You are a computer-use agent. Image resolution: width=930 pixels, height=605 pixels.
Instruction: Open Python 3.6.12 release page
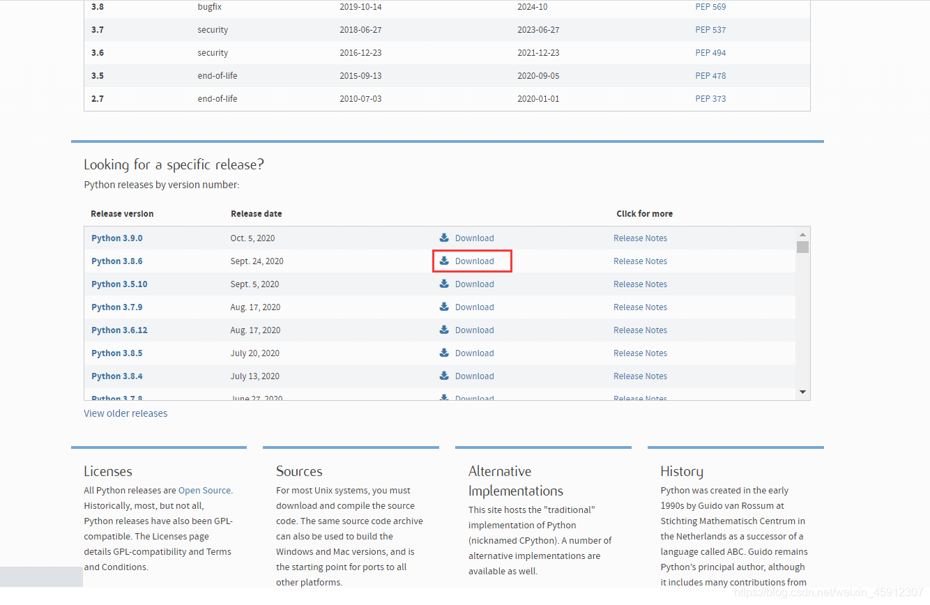[x=119, y=330]
